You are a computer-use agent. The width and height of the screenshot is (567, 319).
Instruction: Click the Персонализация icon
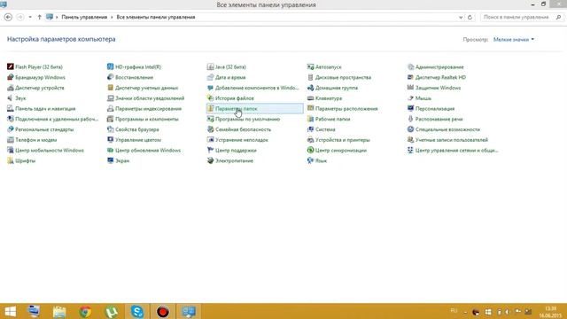tap(410, 108)
